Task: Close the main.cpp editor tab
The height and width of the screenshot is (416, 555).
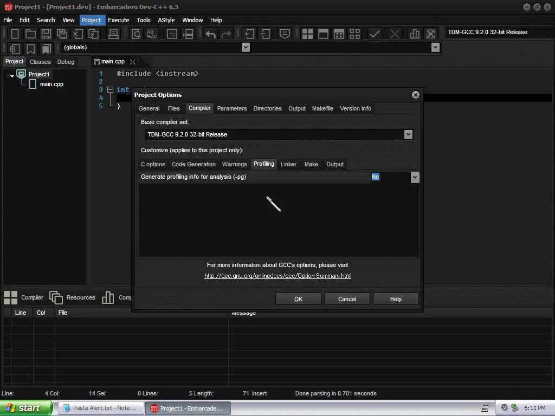Action: coord(132,62)
